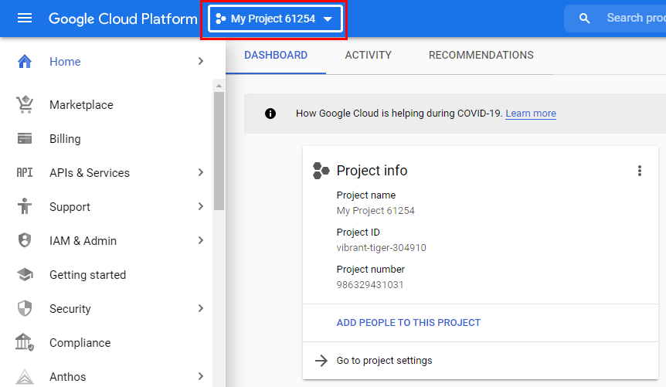Switch to the DASHBOARD tab

[x=276, y=55]
